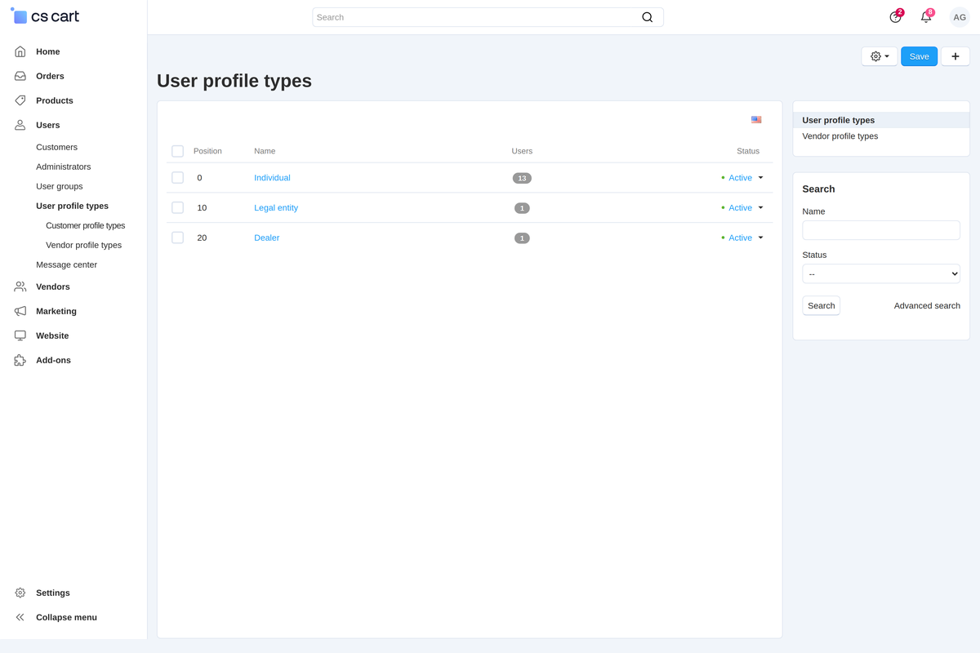
Task: Open the gear actions dropdown near Save
Action: (x=880, y=56)
